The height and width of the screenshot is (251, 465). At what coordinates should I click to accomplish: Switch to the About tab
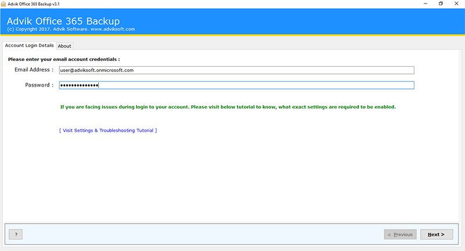(x=65, y=46)
